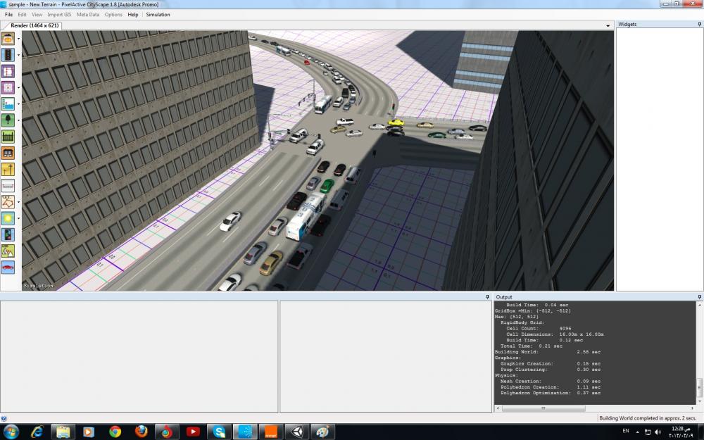The height and width of the screenshot is (440, 704).
Task: Open the system clock in the tray
Action: pos(680,432)
